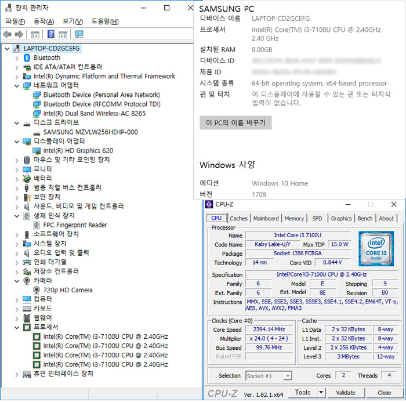Select Intel(R) HD Graphics 620 device
The height and width of the screenshot is (402, 406).
[78, 150]
